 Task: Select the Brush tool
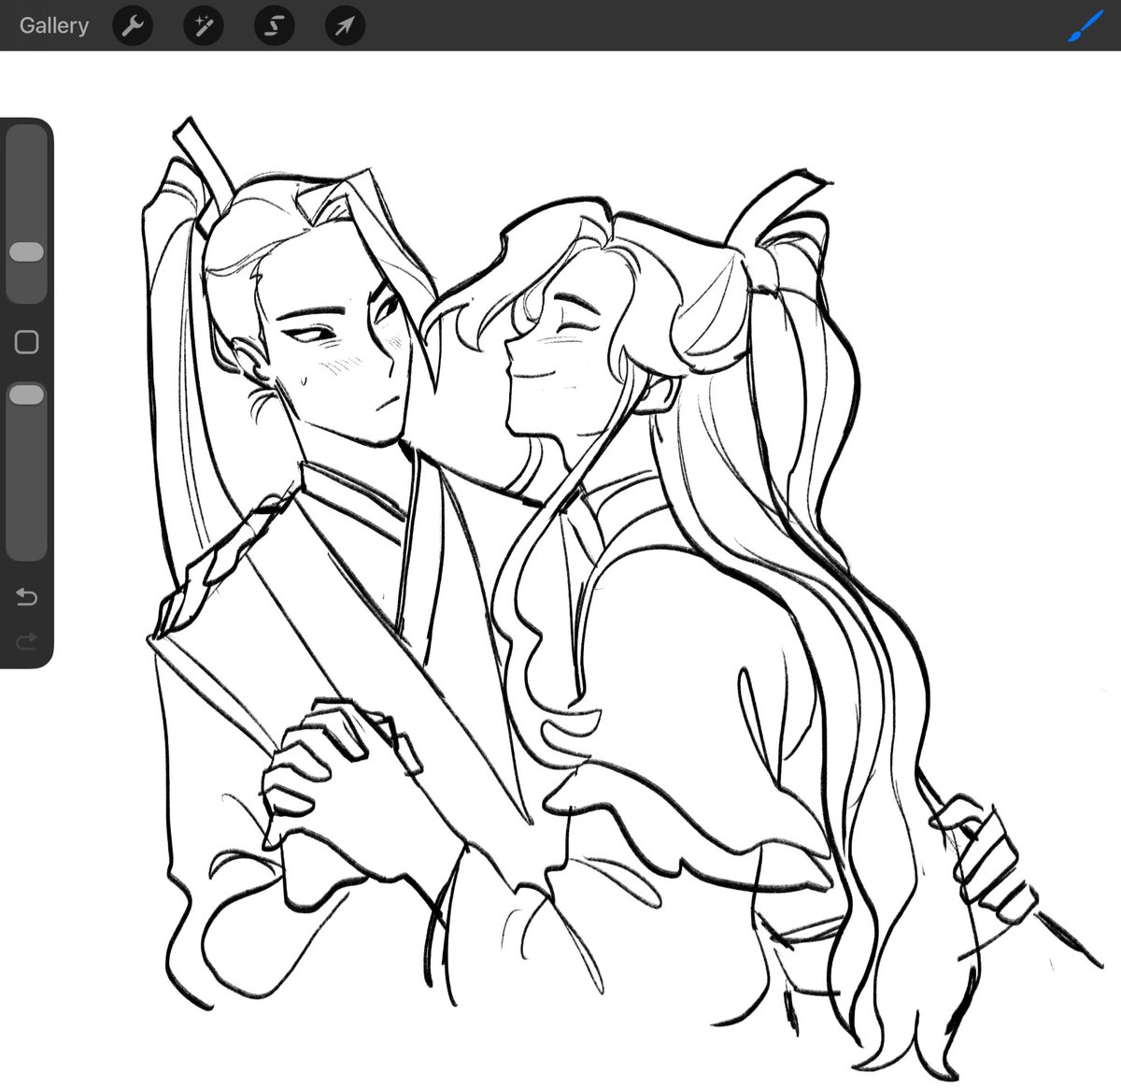(1086, 26)
